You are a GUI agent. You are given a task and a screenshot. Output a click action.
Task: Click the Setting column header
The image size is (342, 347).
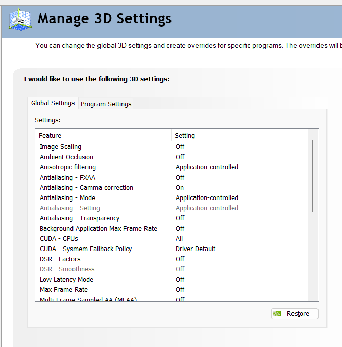click(239, 135)
